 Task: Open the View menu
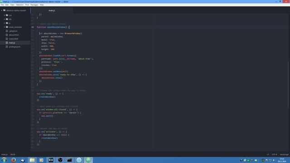point(12,5)
